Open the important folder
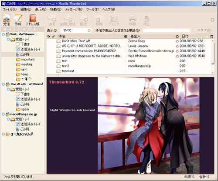Viewport: 218px width, 181px height. (x=25, y=59)
